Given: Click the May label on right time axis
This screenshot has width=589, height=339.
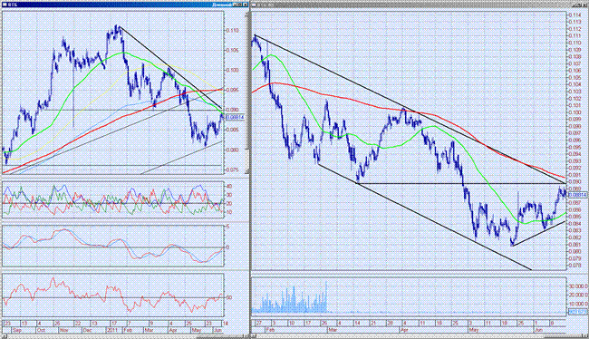Looking at the screenshot, I should [x=474, y=330].
